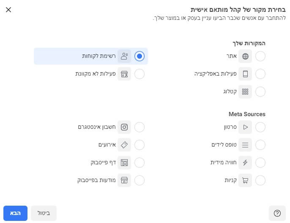This screenshot has width=290, height=223.
Task: Choose the פעילות לא מקוונת radio button
Action: pos(140,74)
